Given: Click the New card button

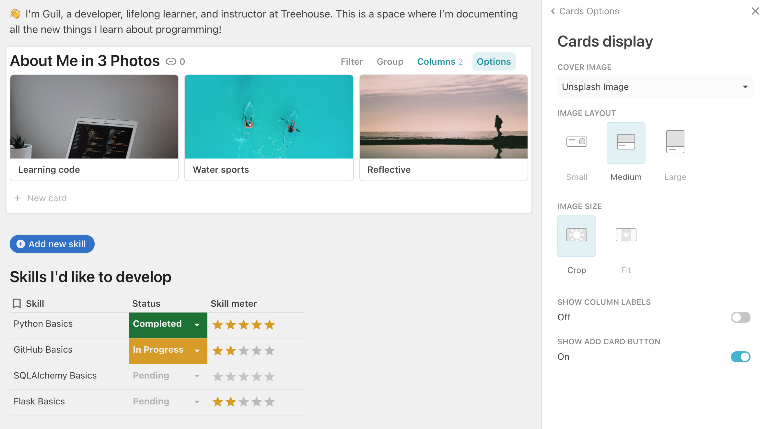Looking at the screenshot, I should [47, 198].
